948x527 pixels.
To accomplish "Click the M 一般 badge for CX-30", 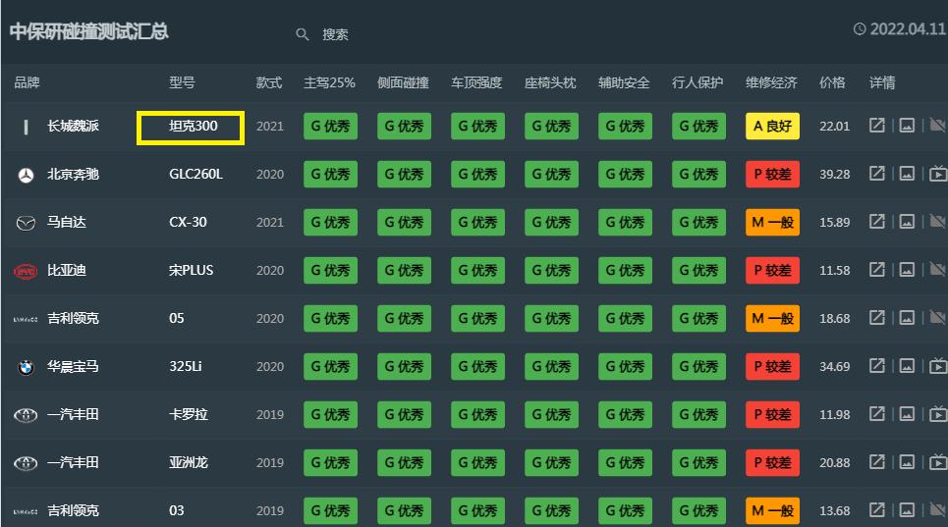I will 773,222.
